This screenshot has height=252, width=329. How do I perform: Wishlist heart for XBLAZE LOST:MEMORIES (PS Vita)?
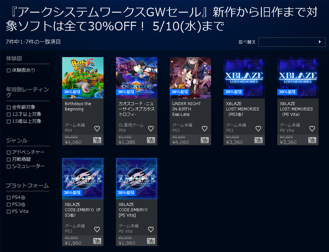[x=312, y=129]
